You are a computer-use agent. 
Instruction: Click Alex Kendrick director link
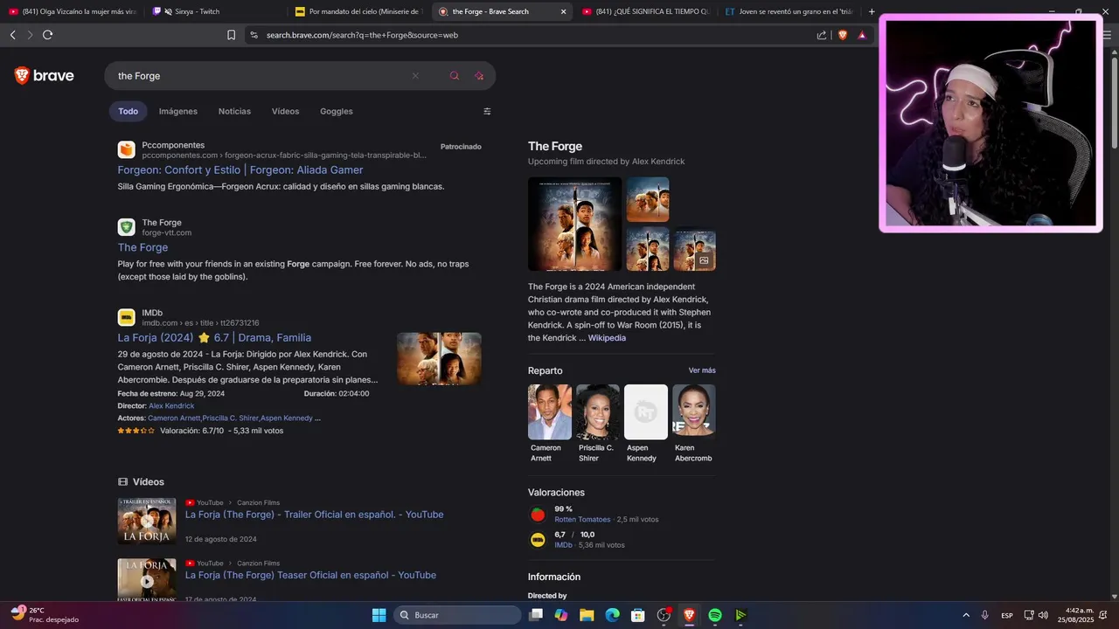(x=171, y=406)
